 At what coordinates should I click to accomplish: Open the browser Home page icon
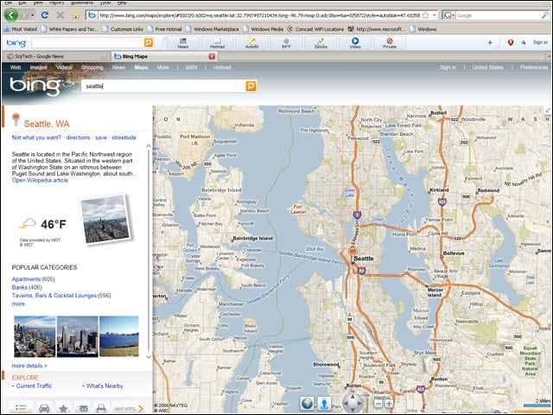(75, 16)
